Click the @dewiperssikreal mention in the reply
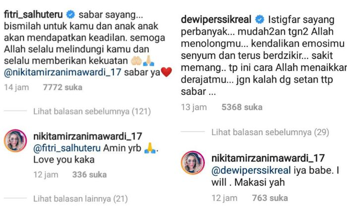 251,170
